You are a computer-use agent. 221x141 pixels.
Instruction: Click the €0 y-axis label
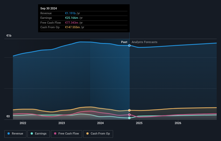click(8, 116)
